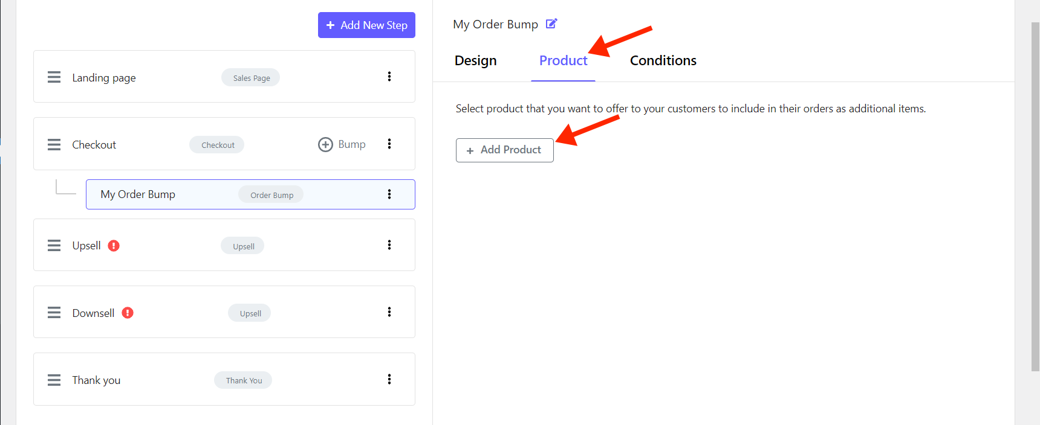Click the drag handle icon of Thank you

[x=54, y=380]
